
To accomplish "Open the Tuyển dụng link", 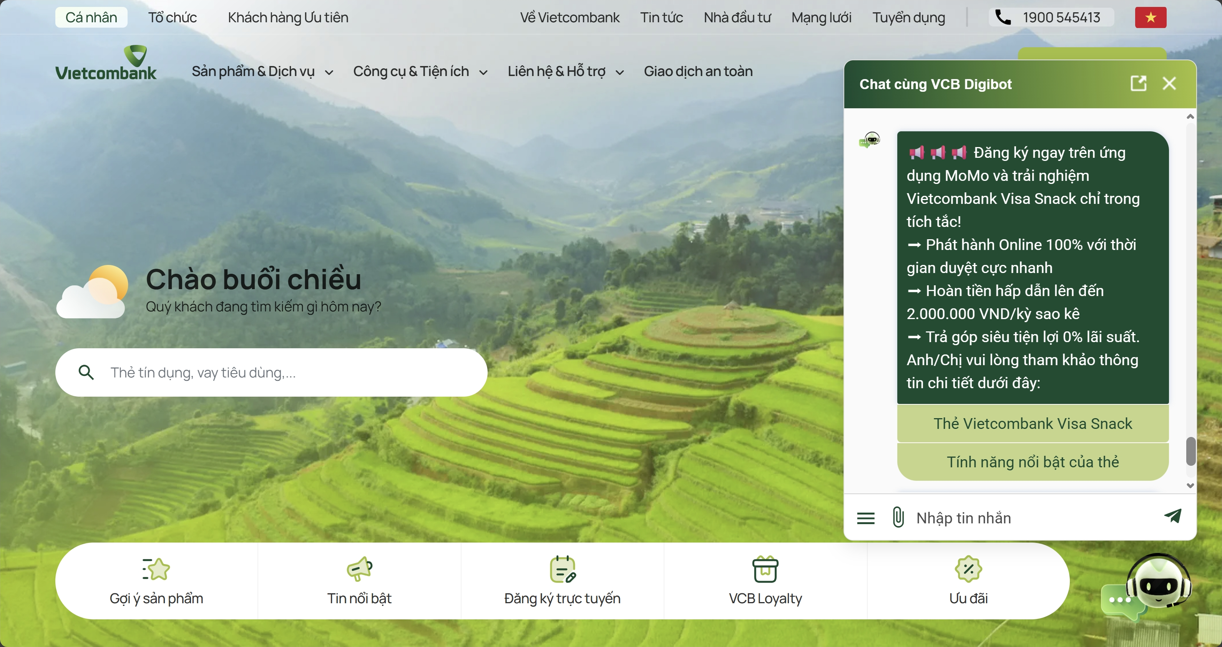I will (908, 18).
